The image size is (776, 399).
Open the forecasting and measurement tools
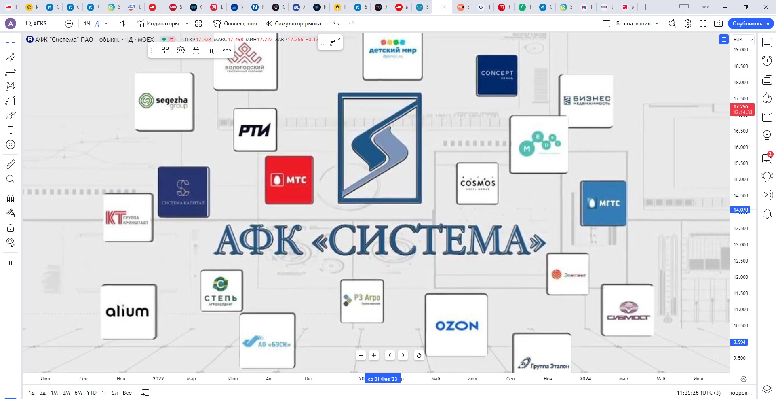(11, 100)
